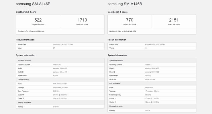Click the Geekbench 5.4.4 version line under SM-A146P
This screenshot has height=114, width=212.
click(31, 31)
